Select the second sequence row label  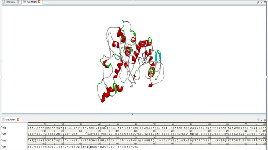[4, 134]
